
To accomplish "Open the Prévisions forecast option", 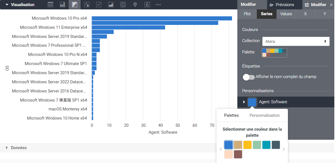I will (x=282, y=5).
